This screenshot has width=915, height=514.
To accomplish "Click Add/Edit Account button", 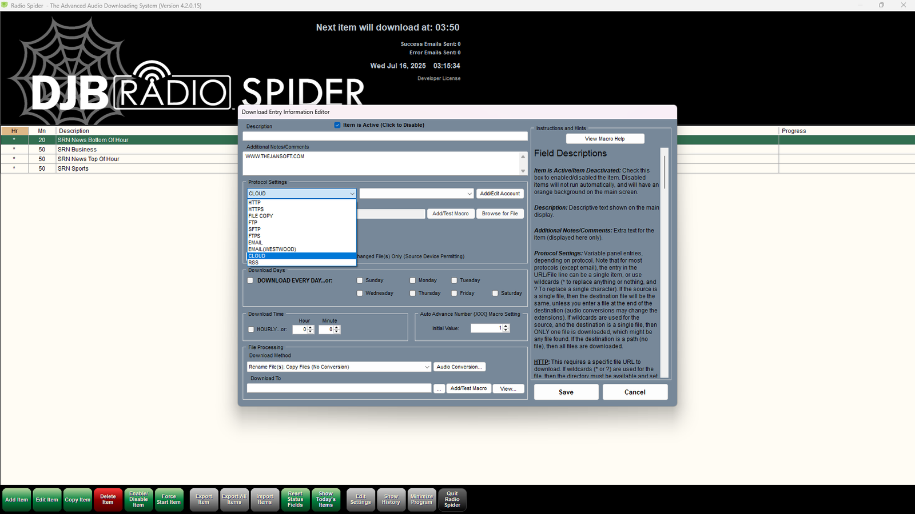I will coord(500,194).
